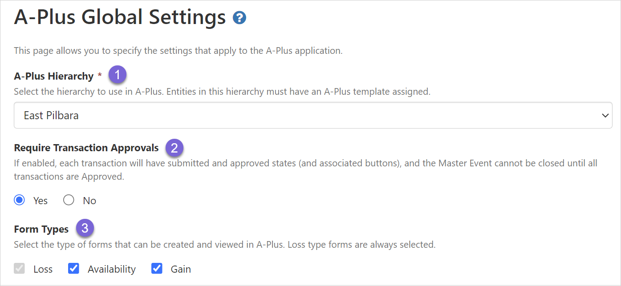The image size is (621, 286).
Task: Click the Form Types heading
Action: [x=41, y=229]
